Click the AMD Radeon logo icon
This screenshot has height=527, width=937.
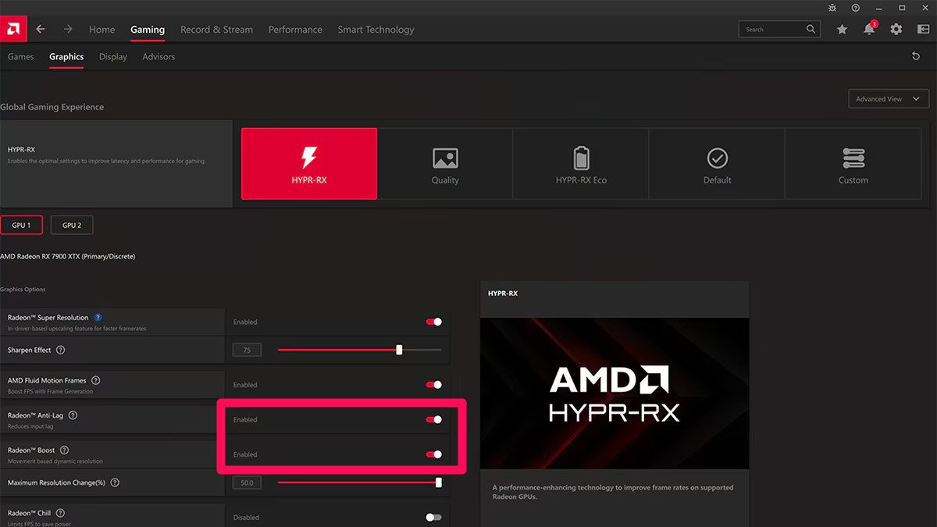click(x=13, y=29)
